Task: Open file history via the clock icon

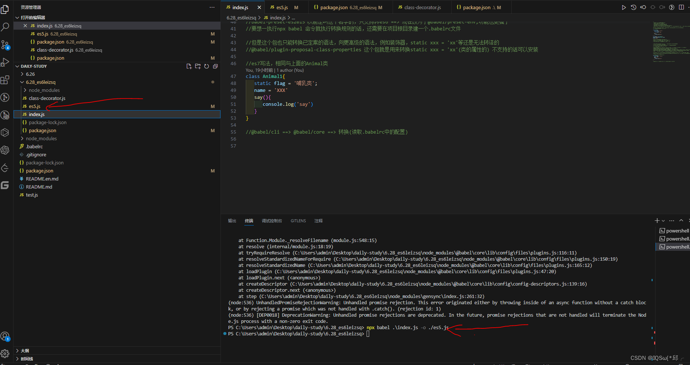Action: coord(634,7)
